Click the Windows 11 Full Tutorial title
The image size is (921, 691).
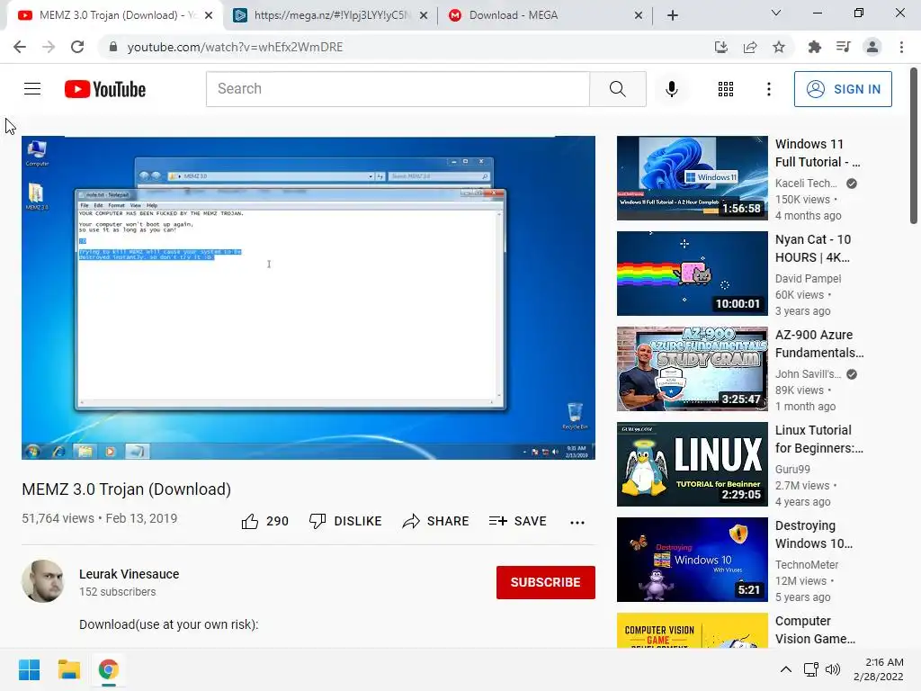[817, 153]
